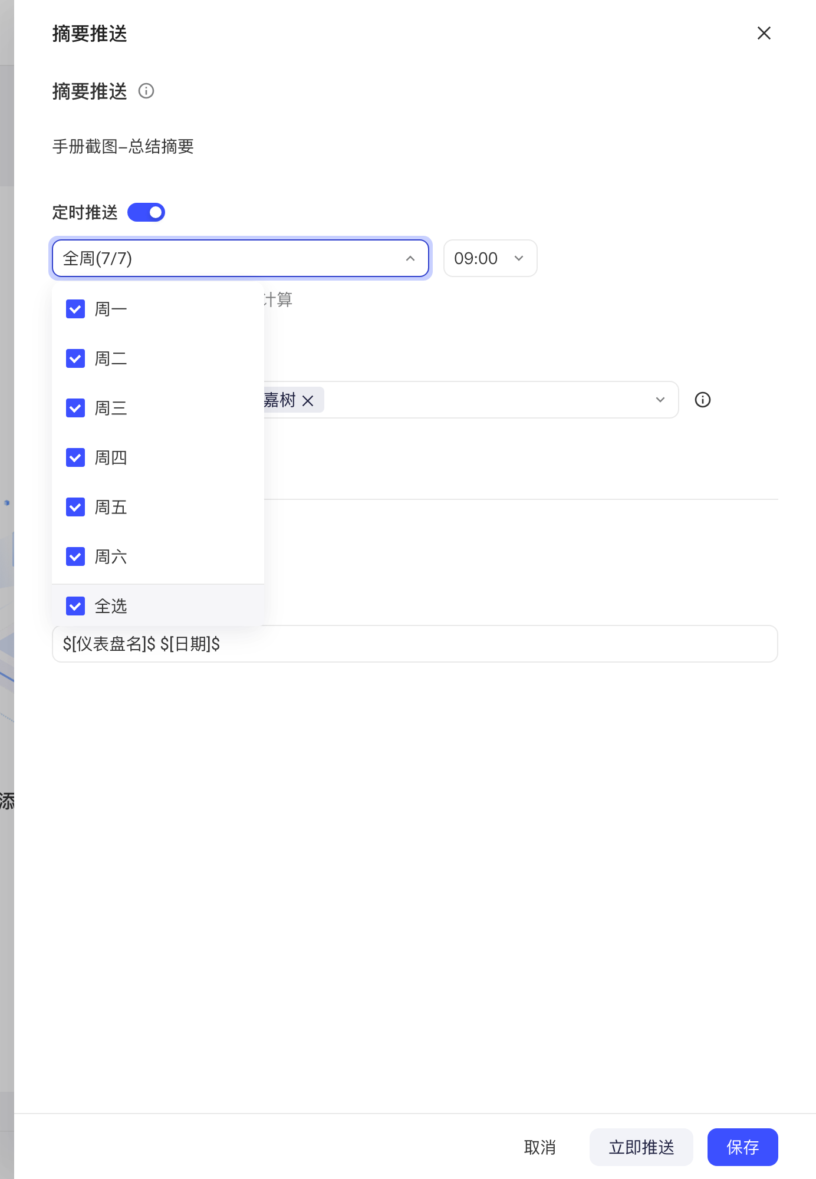Uncheck the 周四 checkbox
Viewport: 816px width, 1179px height.
pos(75,457)
